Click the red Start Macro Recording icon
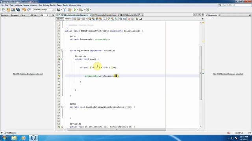Viewport: 252px width, 141px height. 129,19
